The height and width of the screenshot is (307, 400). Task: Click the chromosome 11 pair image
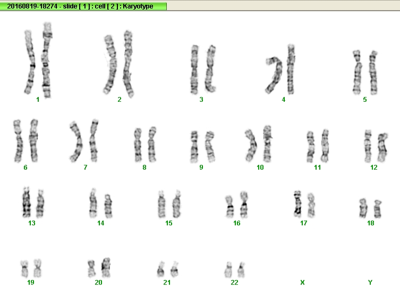318,146
